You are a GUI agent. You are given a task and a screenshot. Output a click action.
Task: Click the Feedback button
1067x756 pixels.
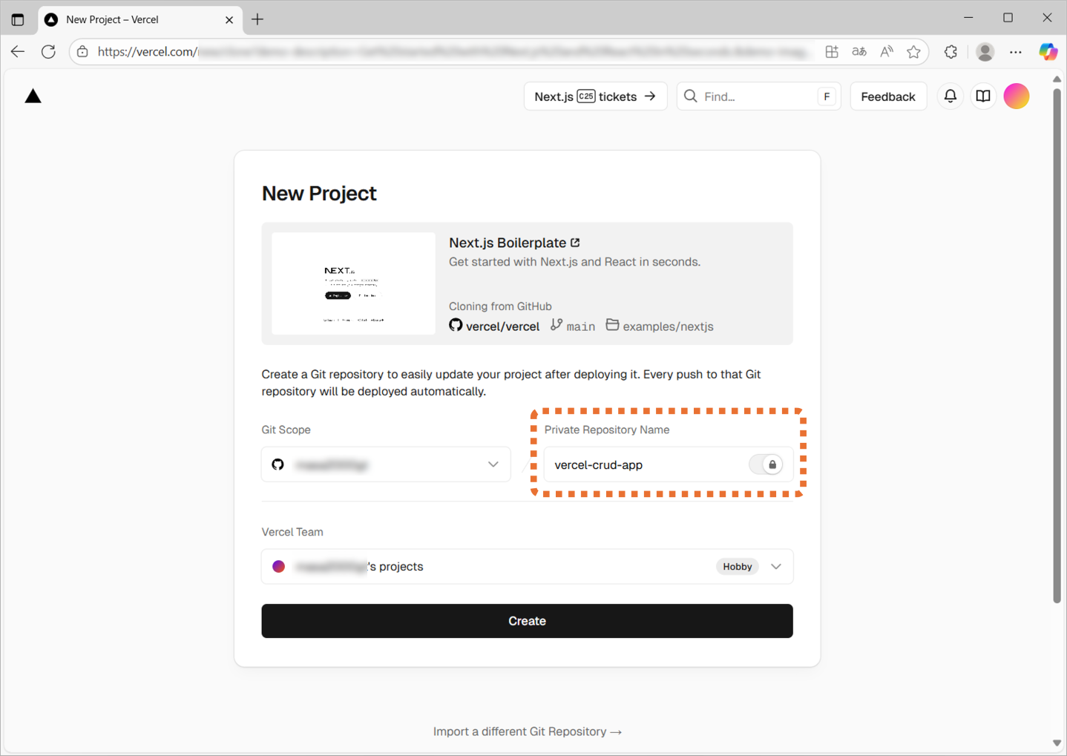887,96
